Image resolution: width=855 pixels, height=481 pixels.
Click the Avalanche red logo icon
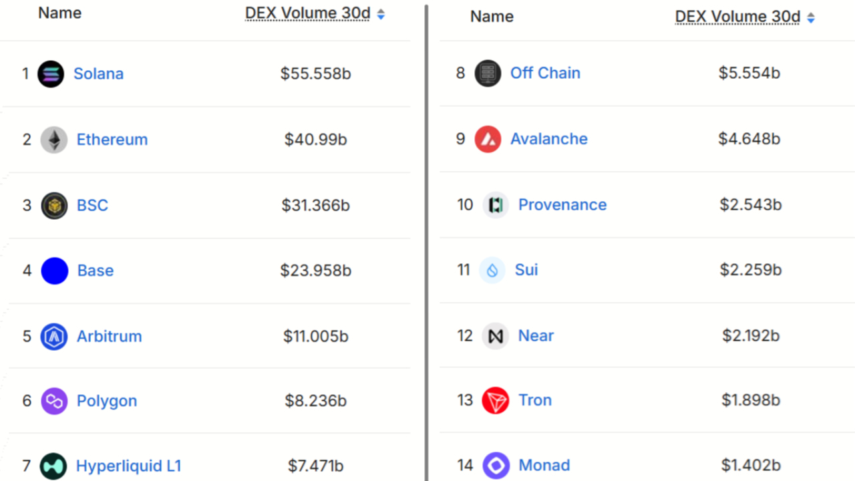pos(488,139)
